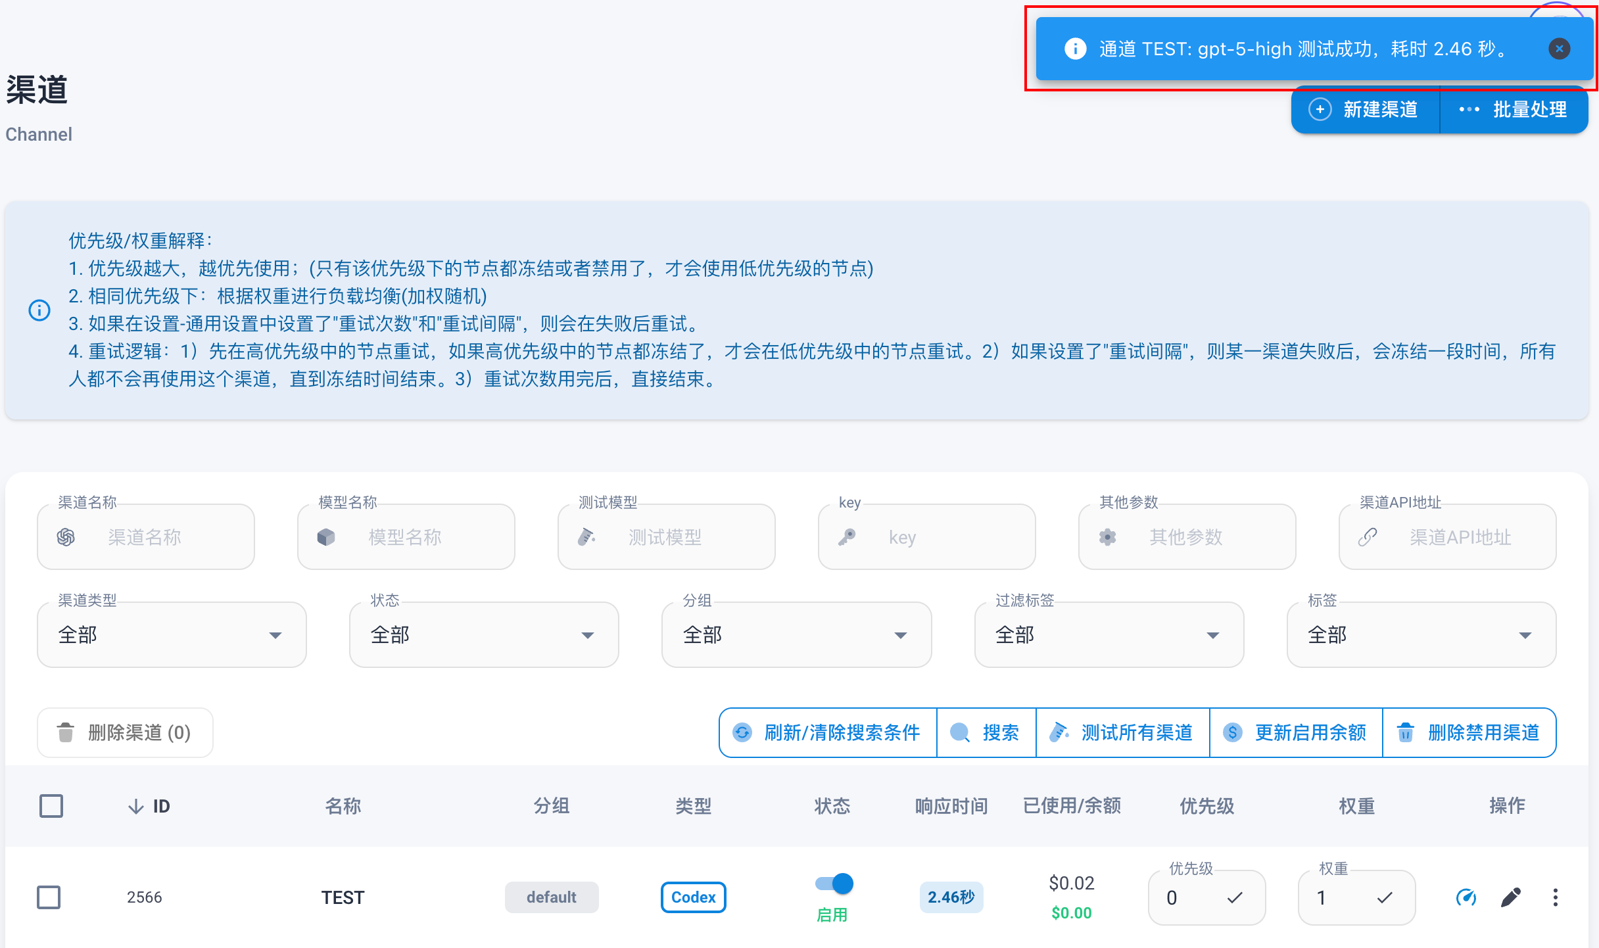Click the info icon in priority explanation box
The image size is (1599, 948).
click(x=39, y=310)
